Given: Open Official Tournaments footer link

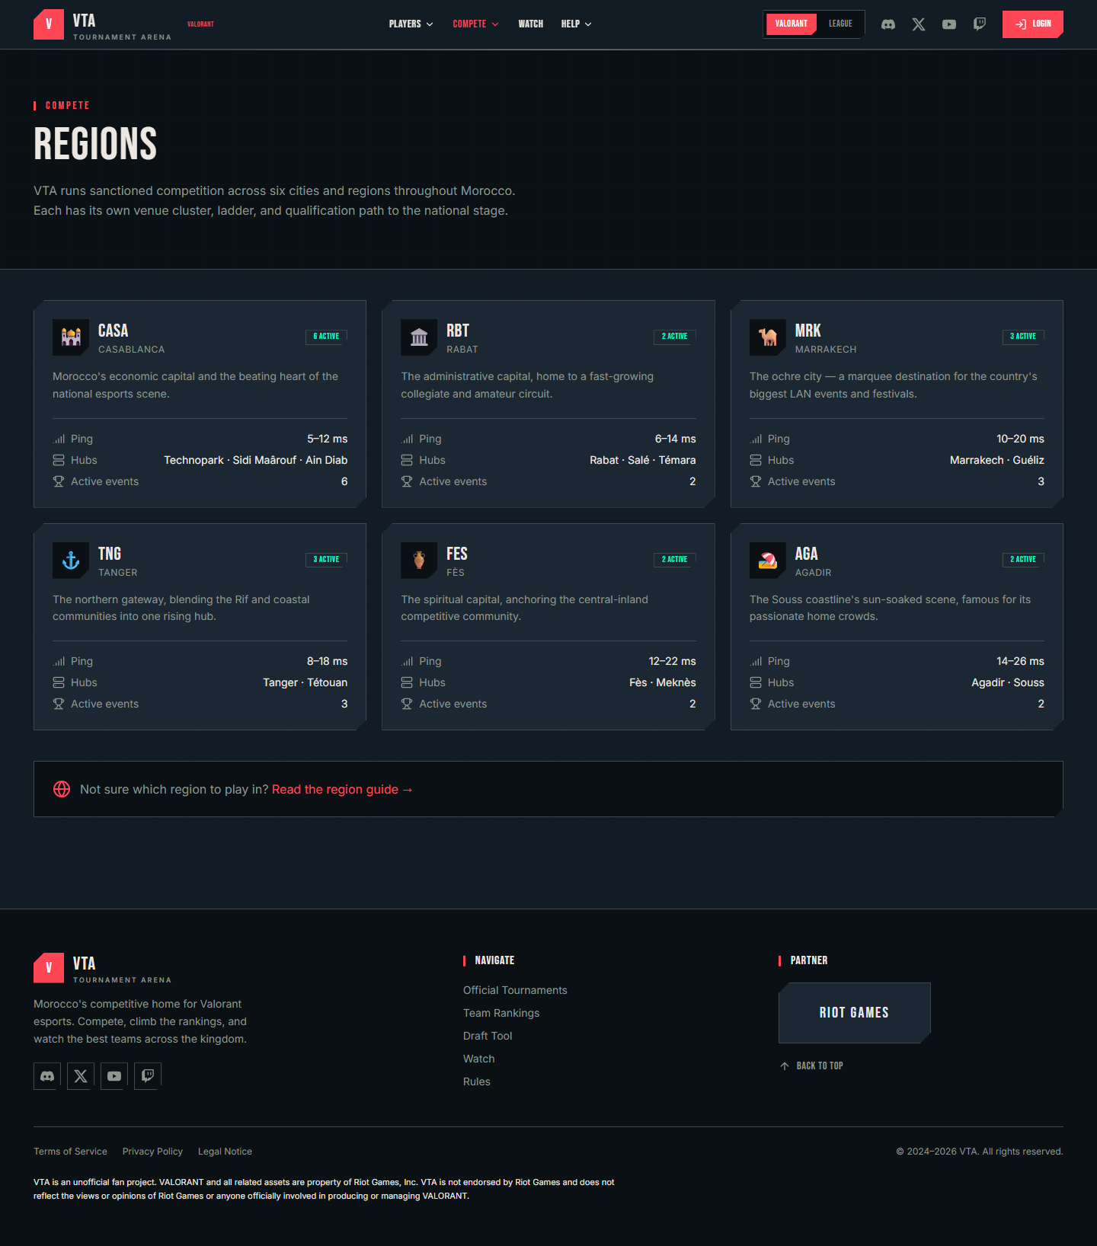Looking at the screenshot, I should pos(515,990).
